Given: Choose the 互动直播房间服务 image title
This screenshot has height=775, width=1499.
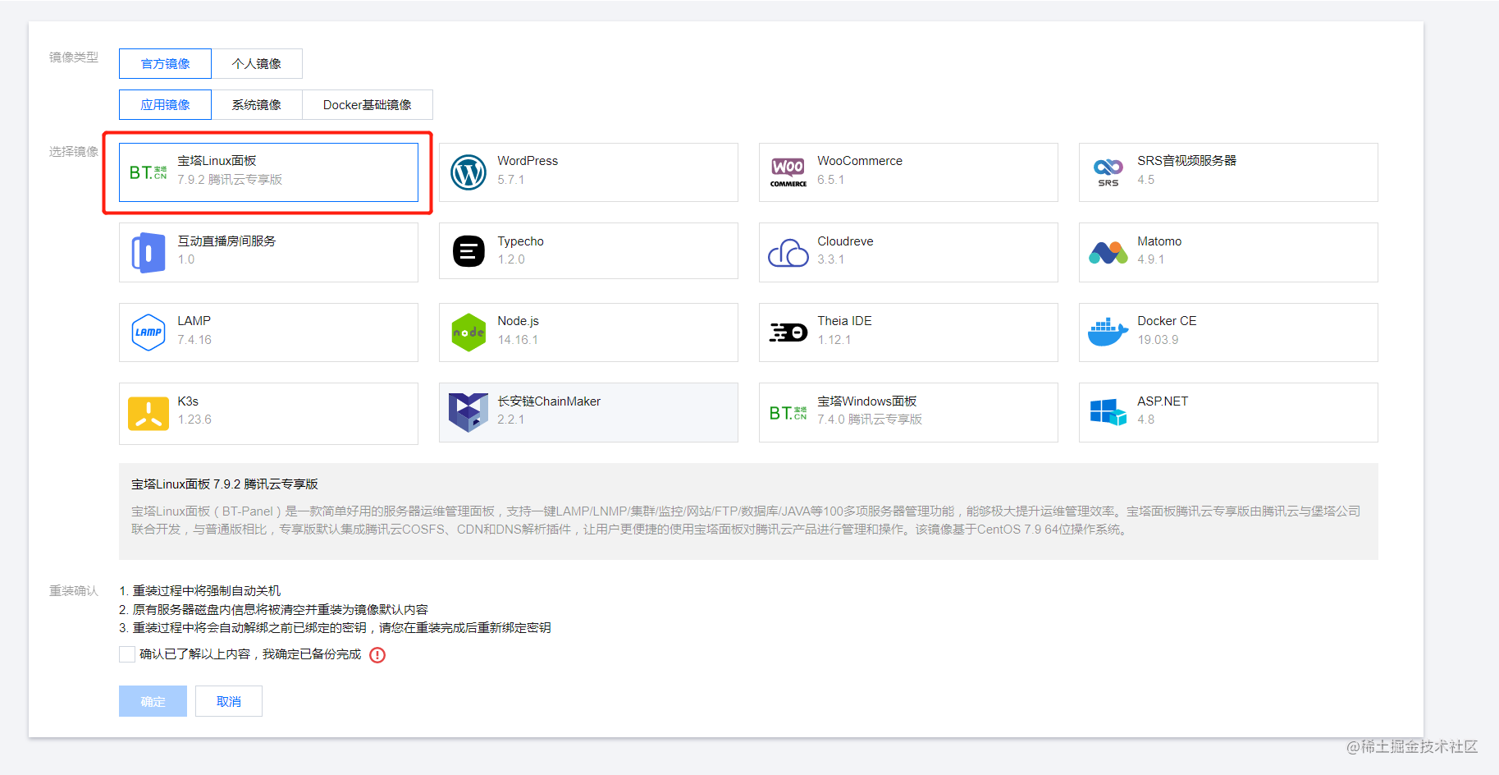Looking at the screenshot, I should (226, 241).
